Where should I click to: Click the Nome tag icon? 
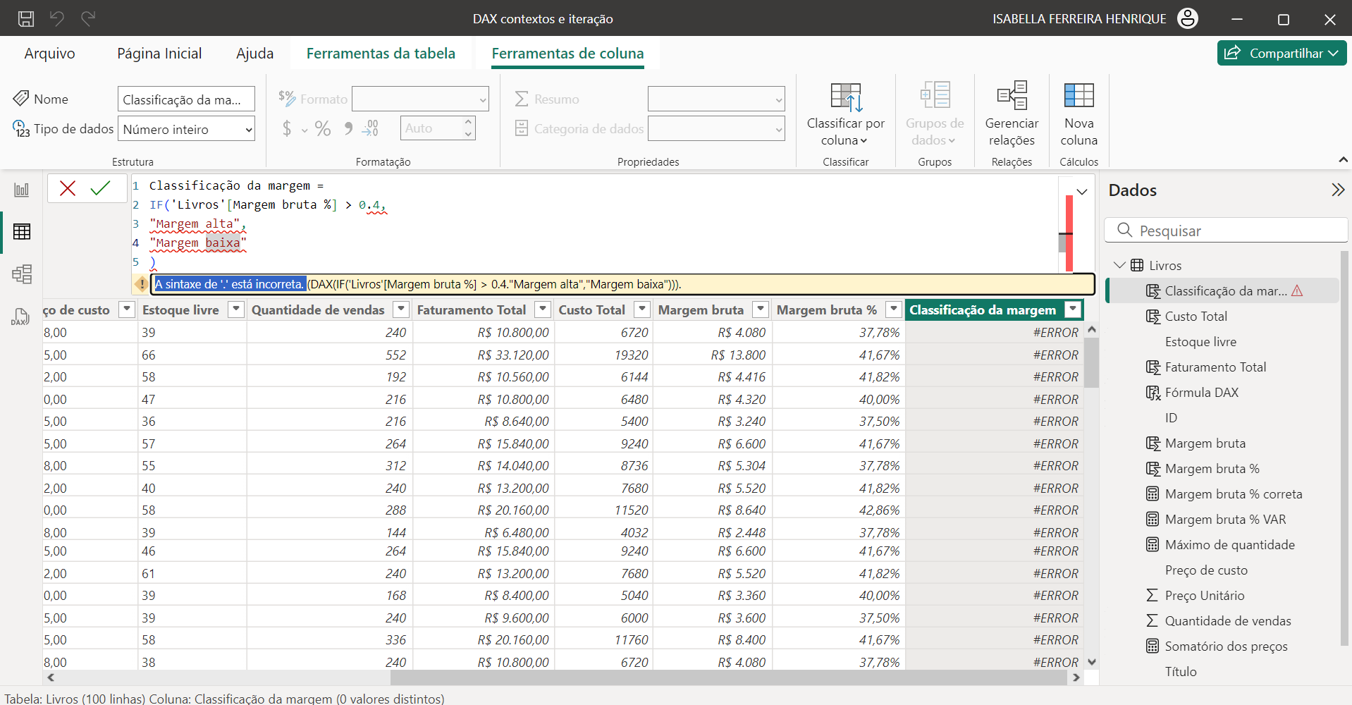(x=21, y=98)
